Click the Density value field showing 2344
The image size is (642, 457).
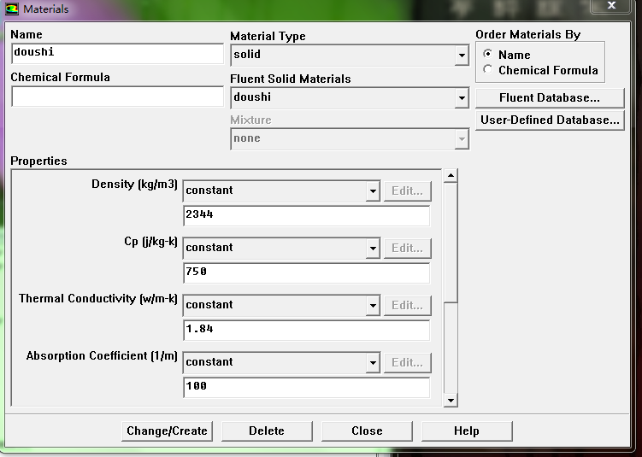306,215
